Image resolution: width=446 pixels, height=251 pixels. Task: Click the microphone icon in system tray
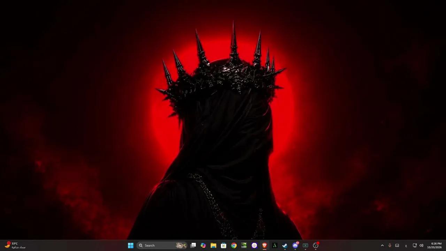(390, 245)
